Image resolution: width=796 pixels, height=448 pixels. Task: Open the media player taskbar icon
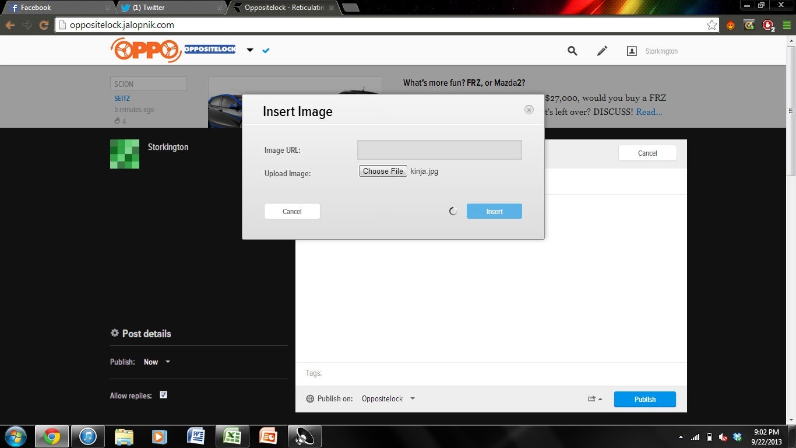[159, 436]
